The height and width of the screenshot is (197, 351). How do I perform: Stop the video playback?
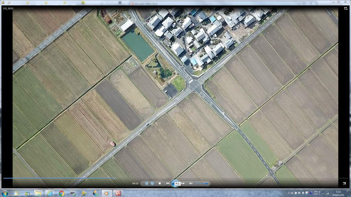160,183
